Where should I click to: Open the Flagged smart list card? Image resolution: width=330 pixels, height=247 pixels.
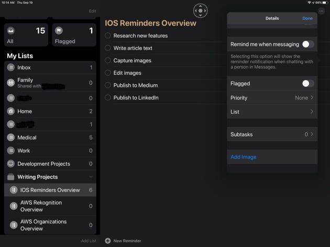pyautogui.click(x=74, y=35)
